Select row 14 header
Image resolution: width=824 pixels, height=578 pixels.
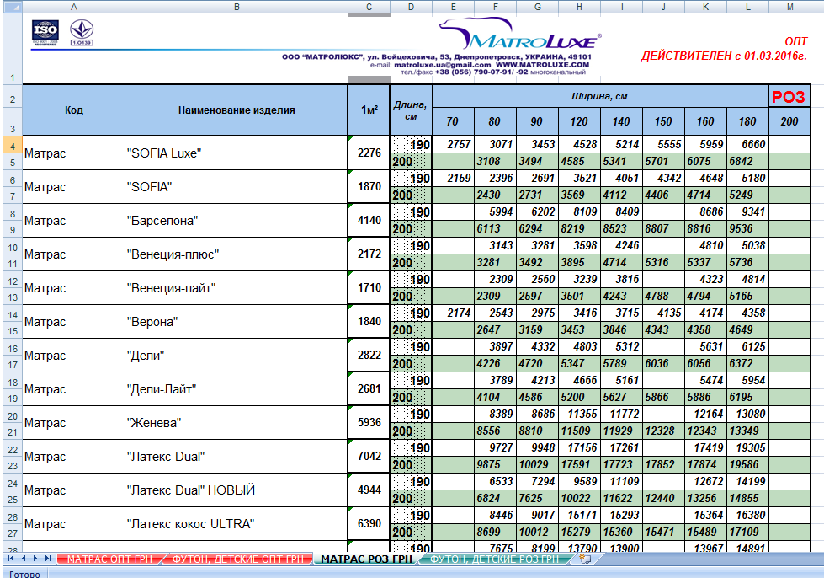click(x=13, y=314)
